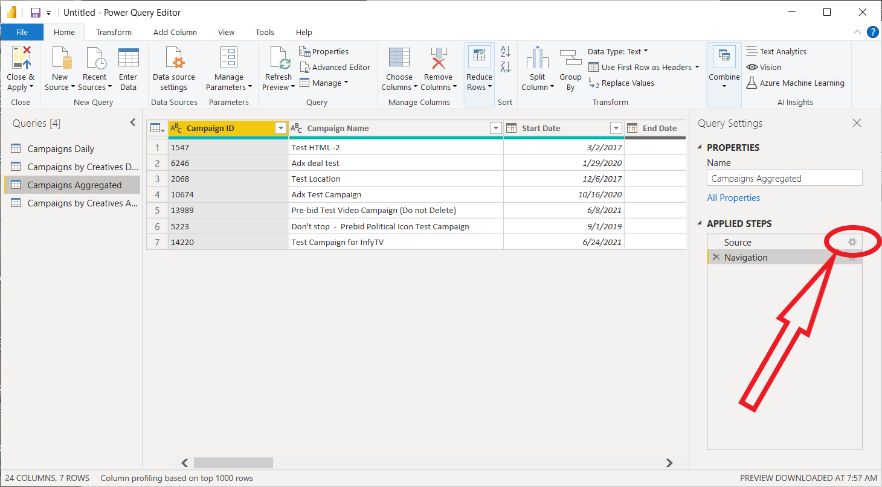Open the Advanced Editor
This screenshot has height=487, width=882.
click(x=335, y=67)
